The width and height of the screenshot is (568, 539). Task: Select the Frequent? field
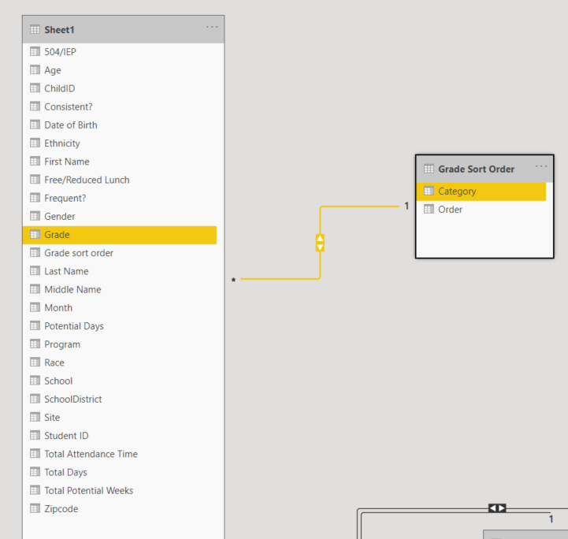pyautogui.click(x=120, y=198)
